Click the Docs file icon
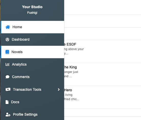This screenshot has height=120, width=141. (7, 102)
